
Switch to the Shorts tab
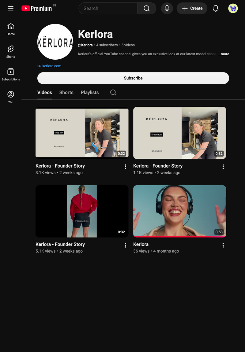pos(66,92)
